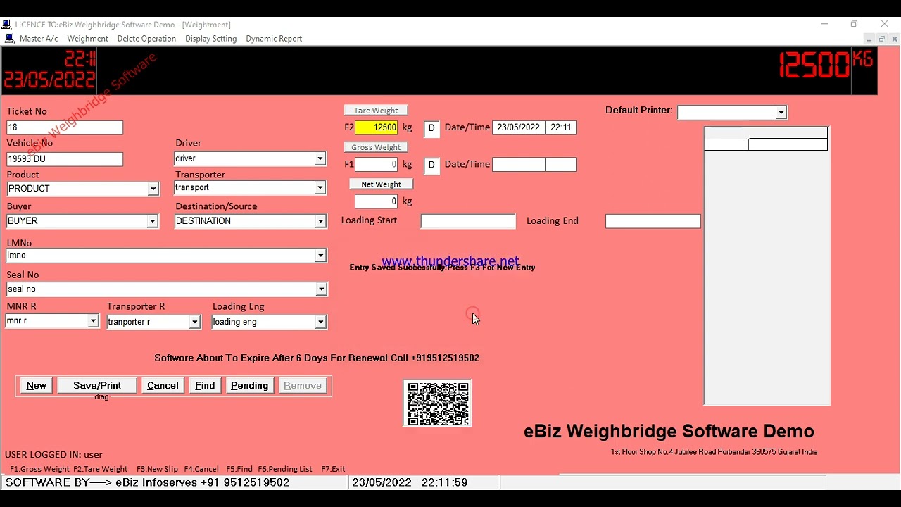The height and width of the screenshot is (507, 901).
Task: Click the Ticket No input field
Action: pyautogui.click(x=65, y=127)
